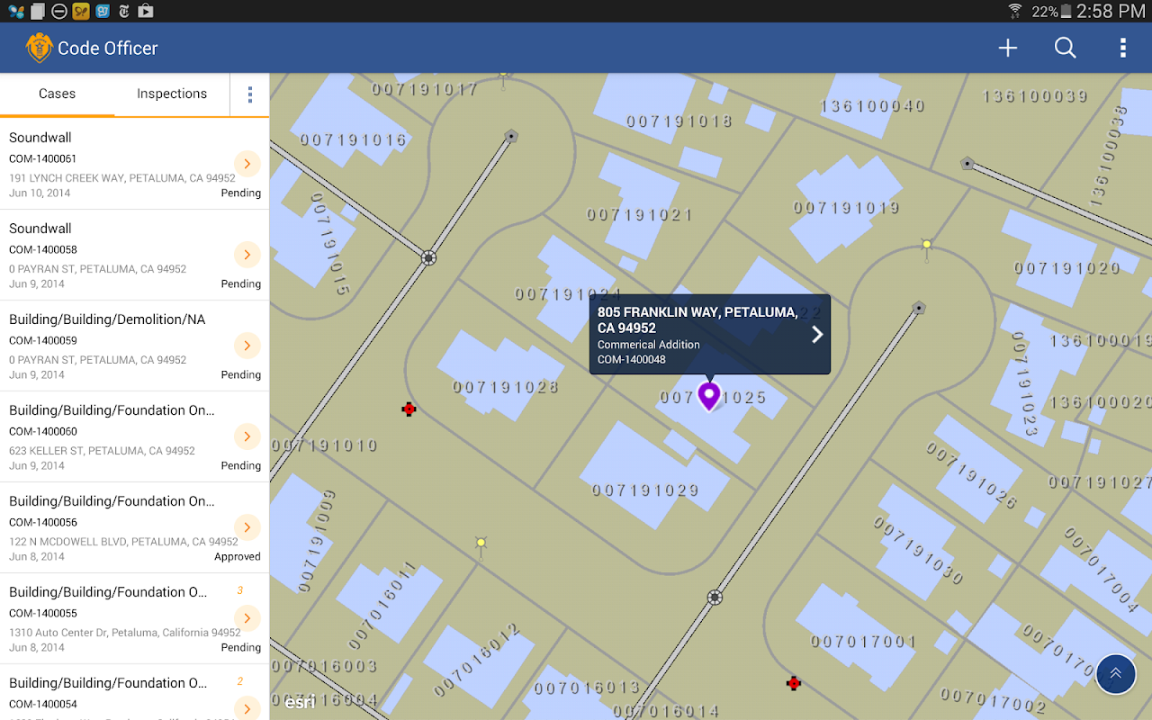Select the 191 LYNCH CREEK WAY address
The width and height of the screenshot is (1152, 720).
[x=122, y=178]
